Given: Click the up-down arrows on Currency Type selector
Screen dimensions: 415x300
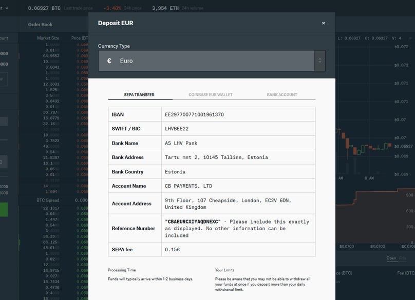Looking at the screenshot, I should point(320,61).
